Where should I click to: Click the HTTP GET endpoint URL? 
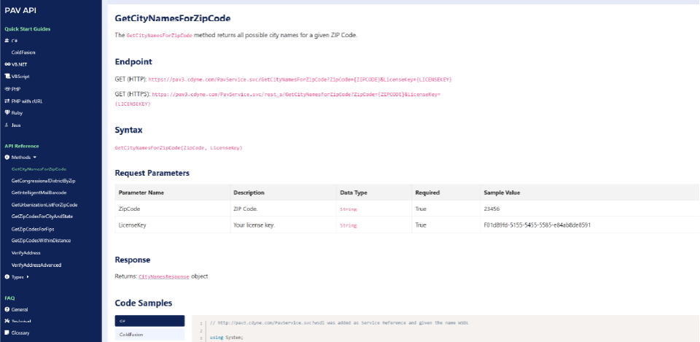(300, 79)
